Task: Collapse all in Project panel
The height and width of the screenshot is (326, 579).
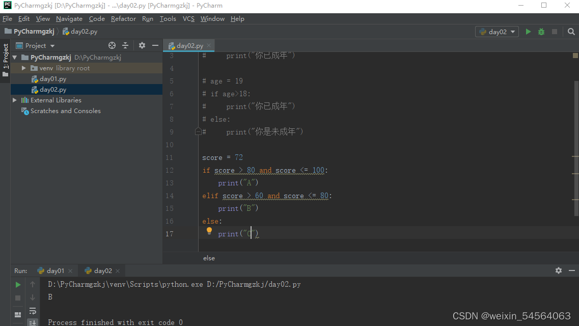Action: click(125, 45)
